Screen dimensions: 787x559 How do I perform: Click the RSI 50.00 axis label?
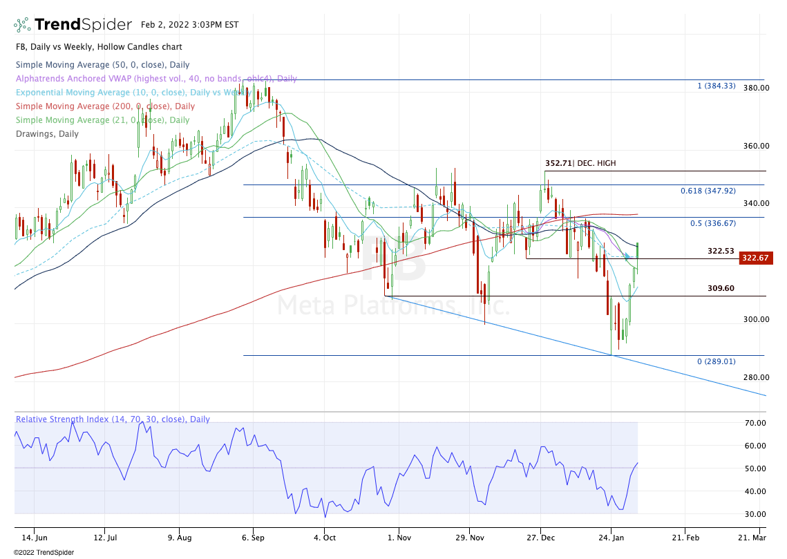tap(755, 468)
